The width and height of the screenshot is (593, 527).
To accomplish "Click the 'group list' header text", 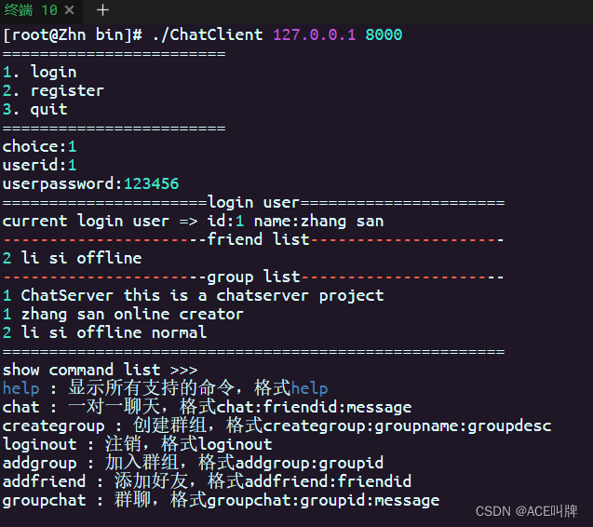I will point(253,277).
